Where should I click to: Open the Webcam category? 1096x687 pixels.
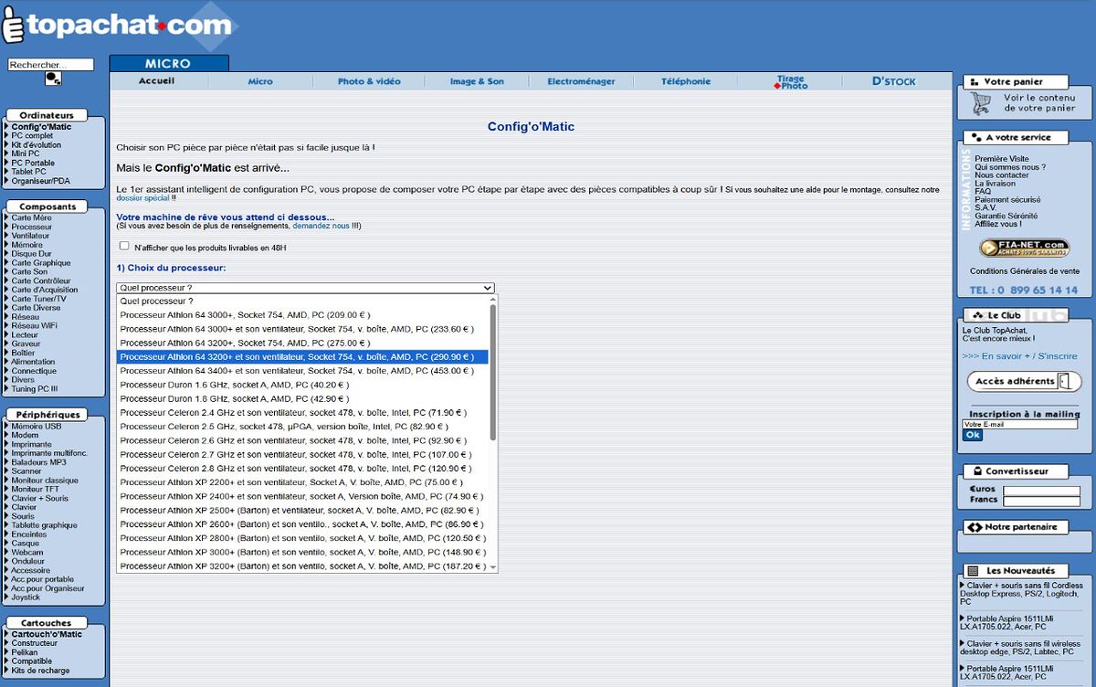coord(27,553)
